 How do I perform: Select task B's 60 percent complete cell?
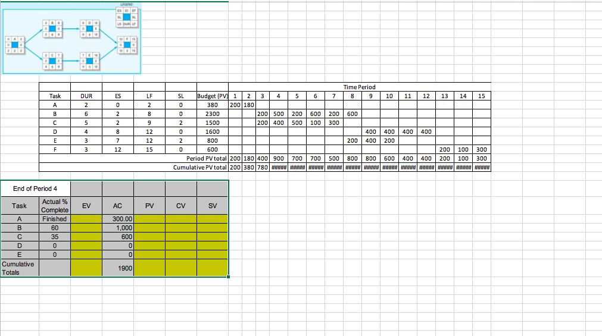pyautogui.click(x=55, y=228)
